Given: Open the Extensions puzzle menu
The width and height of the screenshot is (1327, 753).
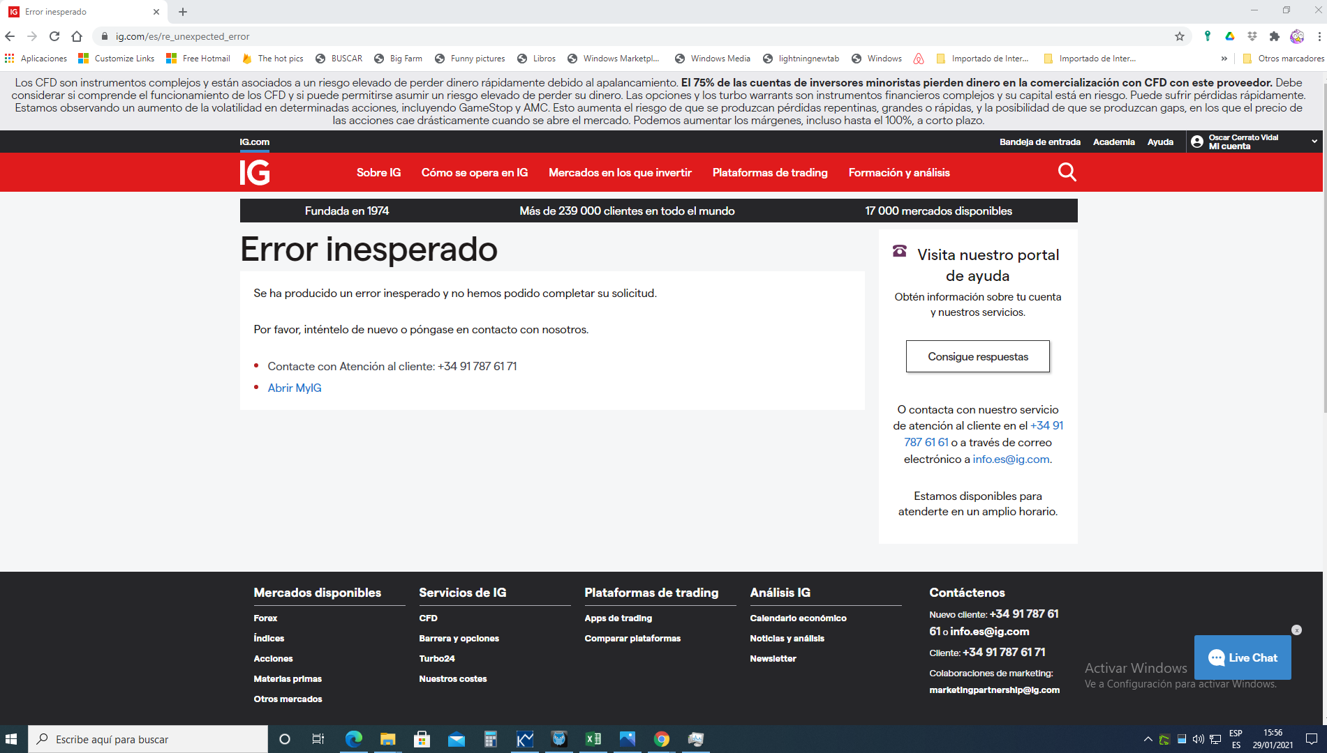Looking at the screenshot, I should coord(1275,36).
